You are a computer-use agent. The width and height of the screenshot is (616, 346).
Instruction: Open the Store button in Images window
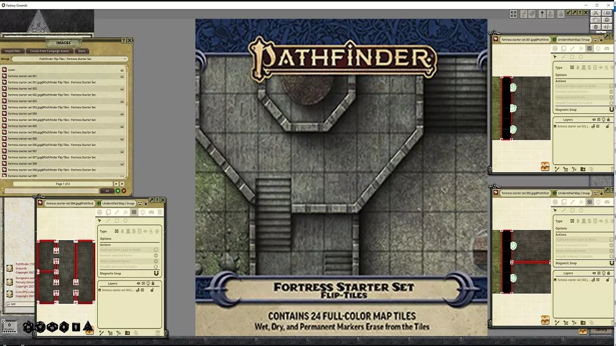(x=82, y=51)
